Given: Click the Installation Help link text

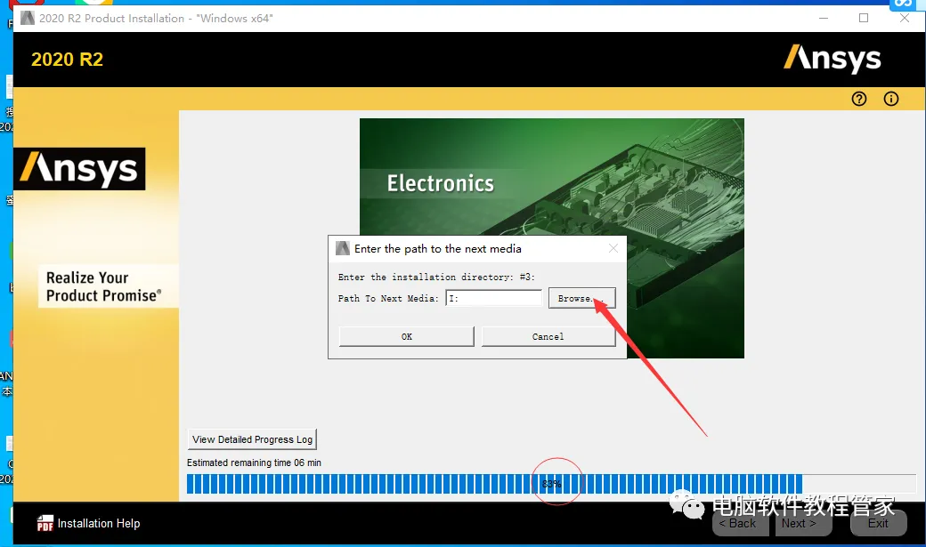Looking at the screenshot, I should (x=99, y=523).
